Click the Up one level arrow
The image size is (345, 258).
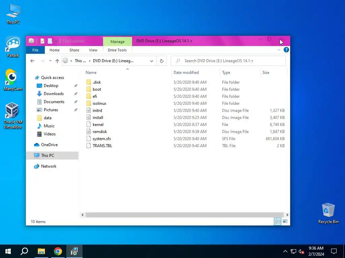pyautogui.click(x=57, y=61)
